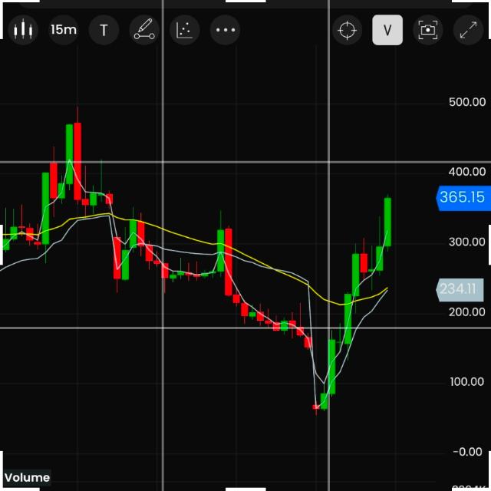Tap the grey 234.11 price label

(x=458, y=289)
